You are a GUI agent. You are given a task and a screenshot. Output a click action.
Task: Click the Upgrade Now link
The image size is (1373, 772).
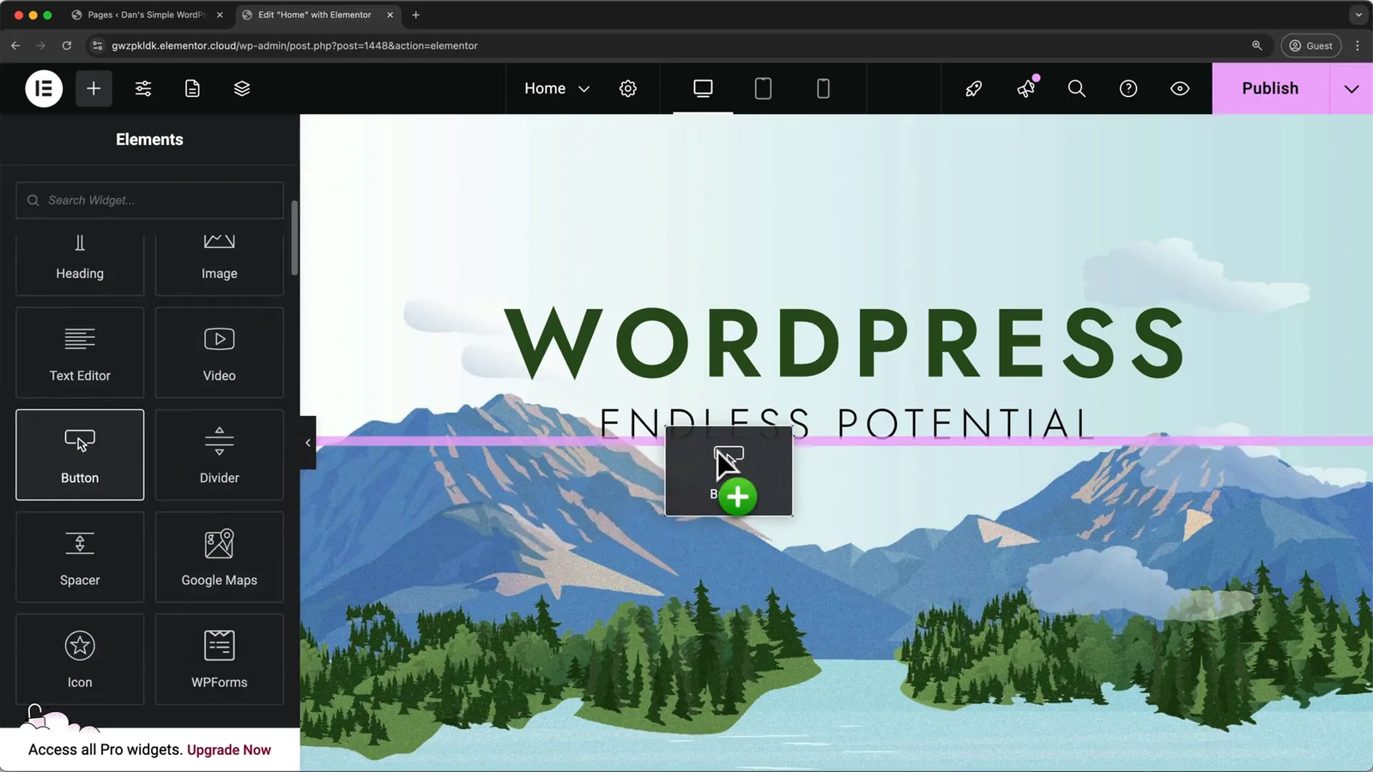(229, 750)
